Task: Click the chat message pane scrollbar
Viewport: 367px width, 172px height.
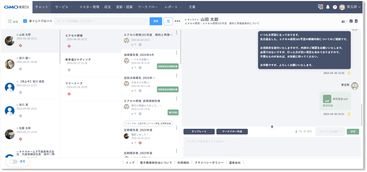Action: tap(362, 114)
